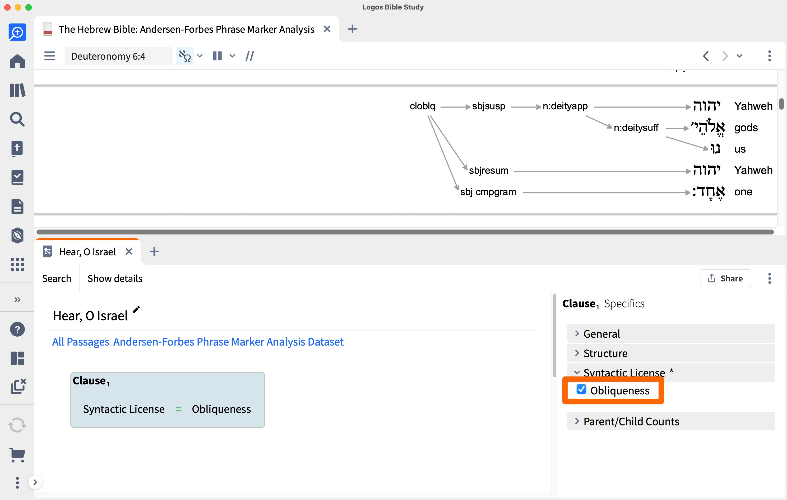The width and height of the screenshot is (787, 500).
Task: Expand sidebar with double chevron icon
Action: pos(17,299)
